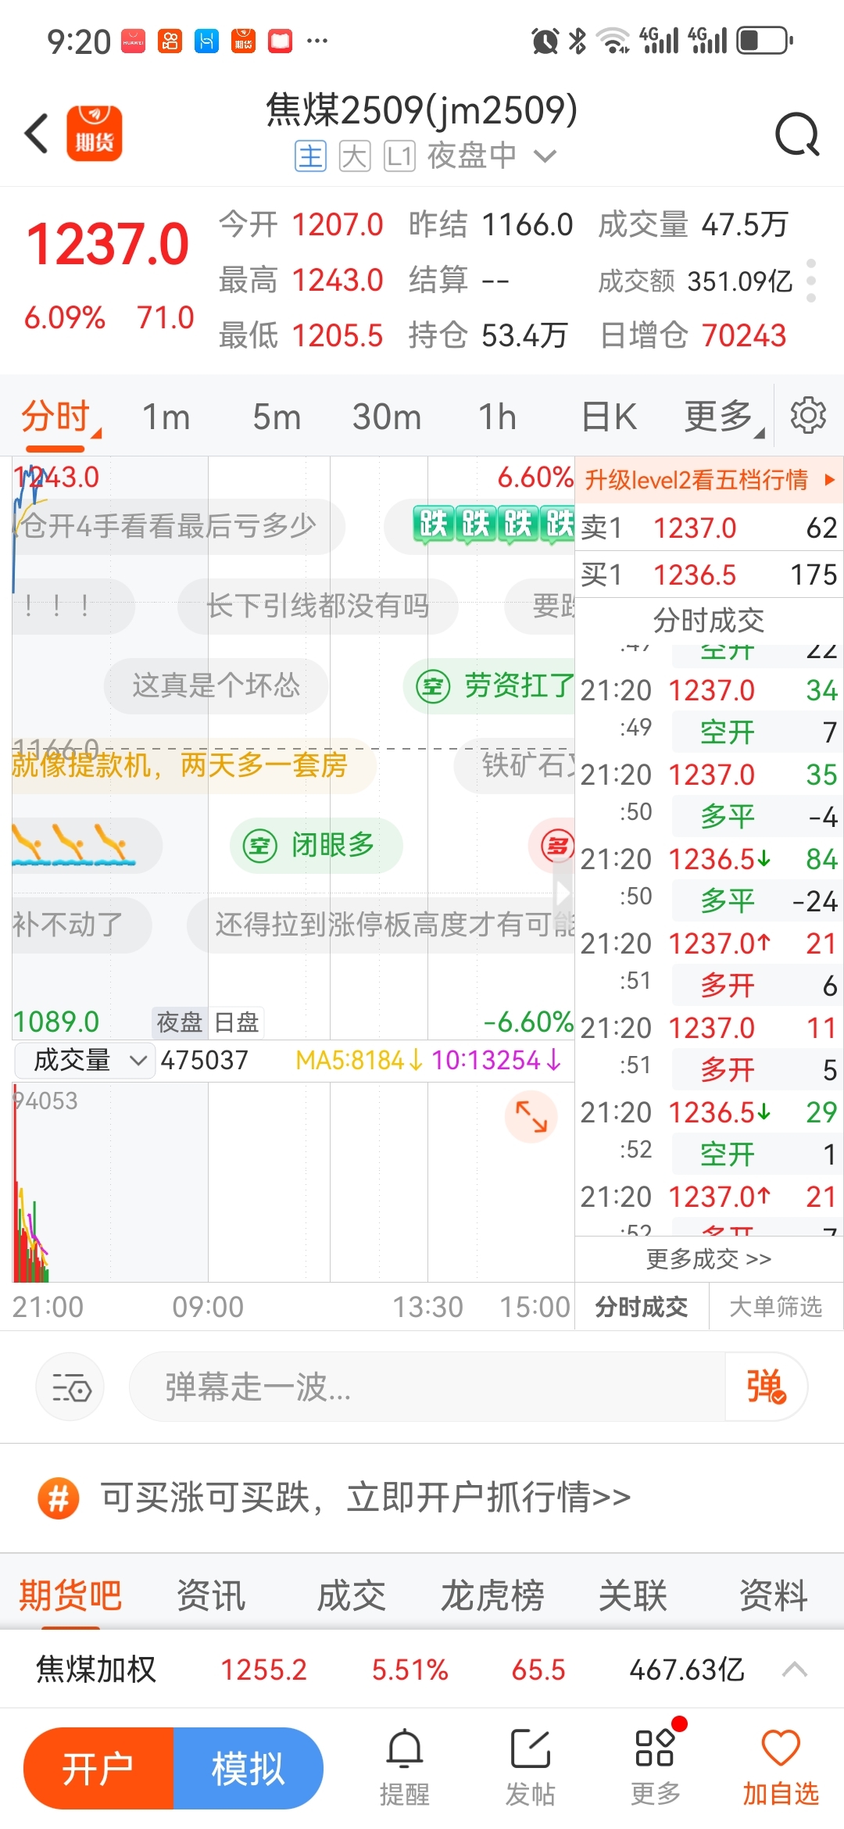Set a price alert via 提醒 bell
The image size is (844, 1829).
(x=405, y=1766)
